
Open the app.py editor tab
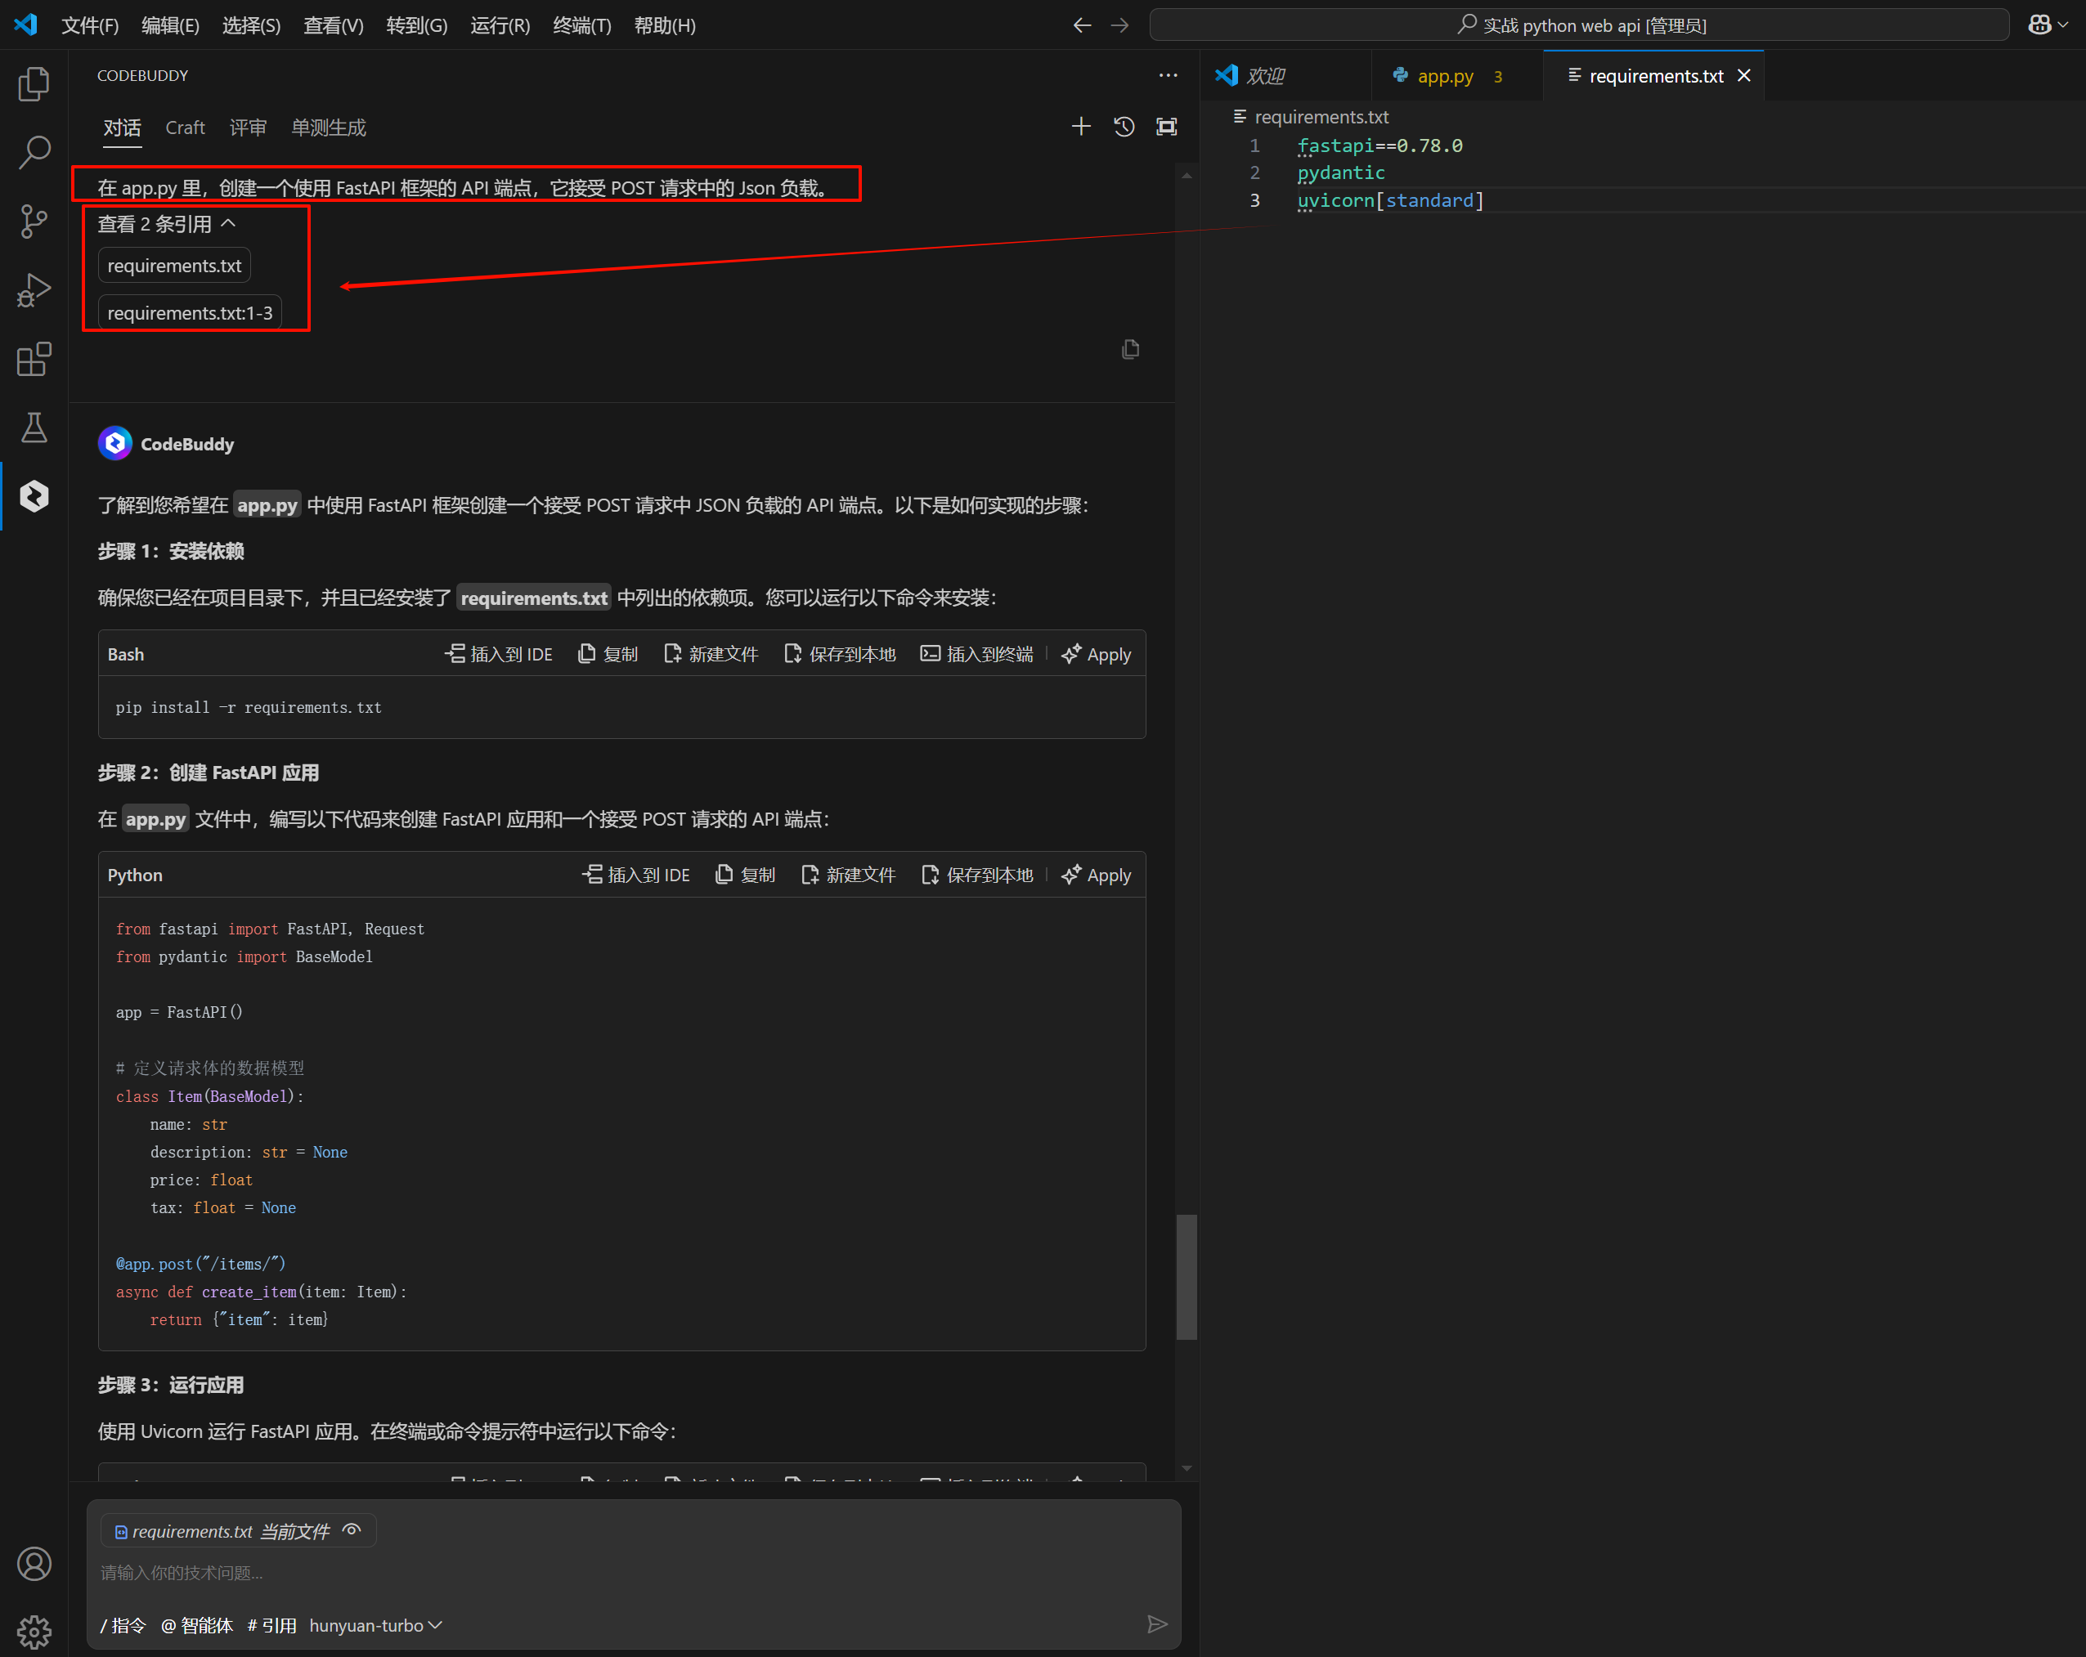point(1445,75)
